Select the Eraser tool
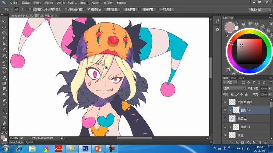Screen dimensions: 273x153 (4, 78)
